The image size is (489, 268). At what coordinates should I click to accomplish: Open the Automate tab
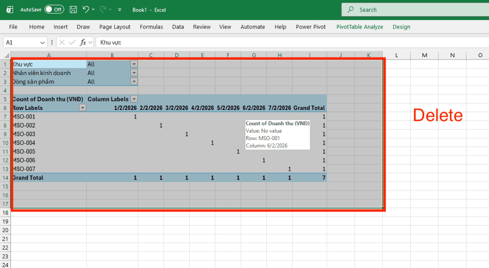(x=253, y=27)
